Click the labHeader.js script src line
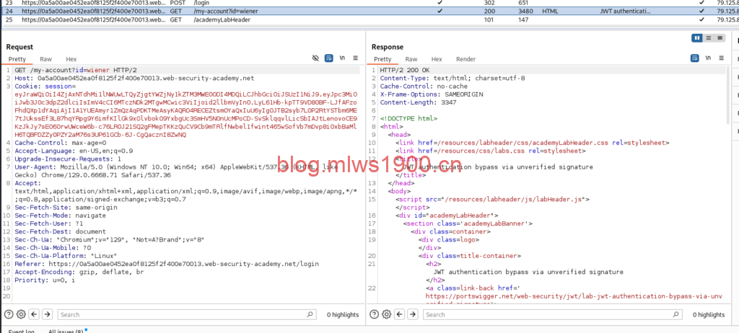 click(x=492, y=199)
